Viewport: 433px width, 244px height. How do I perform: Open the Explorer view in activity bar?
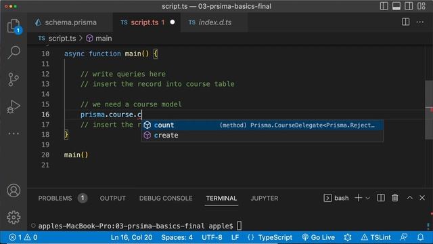(14, 26)
